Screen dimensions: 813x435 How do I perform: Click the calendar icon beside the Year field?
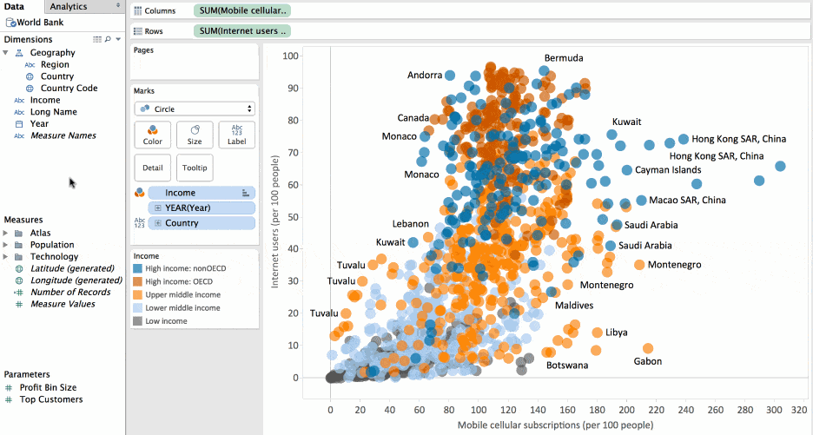tap(20, 124)
